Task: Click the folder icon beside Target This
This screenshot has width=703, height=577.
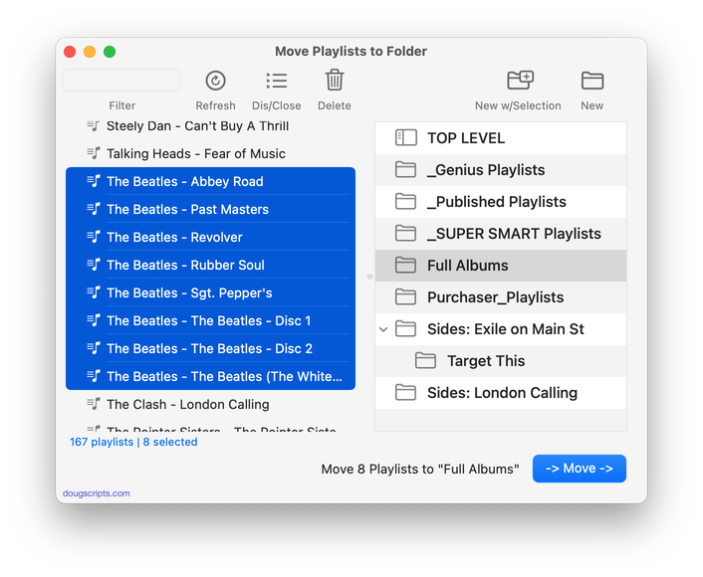Action: [x=425, y=360]
